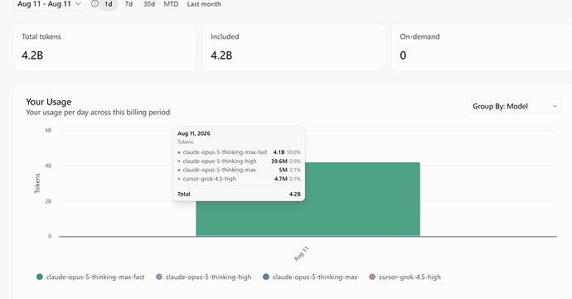Toggle claude-opus-5-thinking-max legend series

[310, 277]
